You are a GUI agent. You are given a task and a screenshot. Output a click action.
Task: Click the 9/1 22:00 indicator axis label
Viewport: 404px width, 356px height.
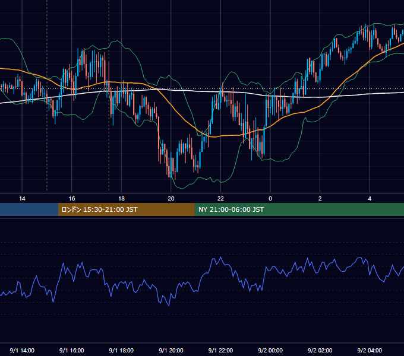click(220, 350)
